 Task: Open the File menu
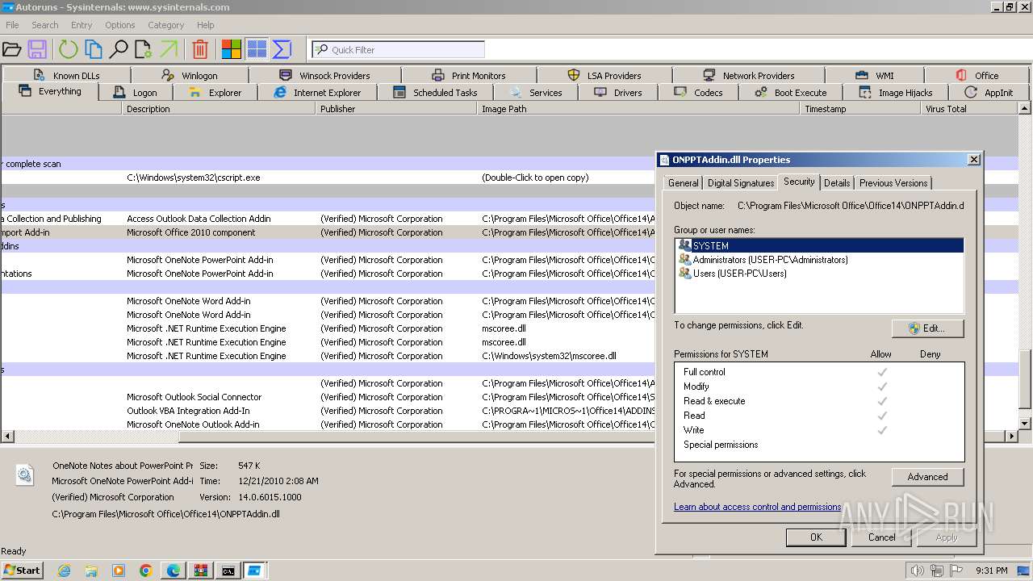point(12,25)
